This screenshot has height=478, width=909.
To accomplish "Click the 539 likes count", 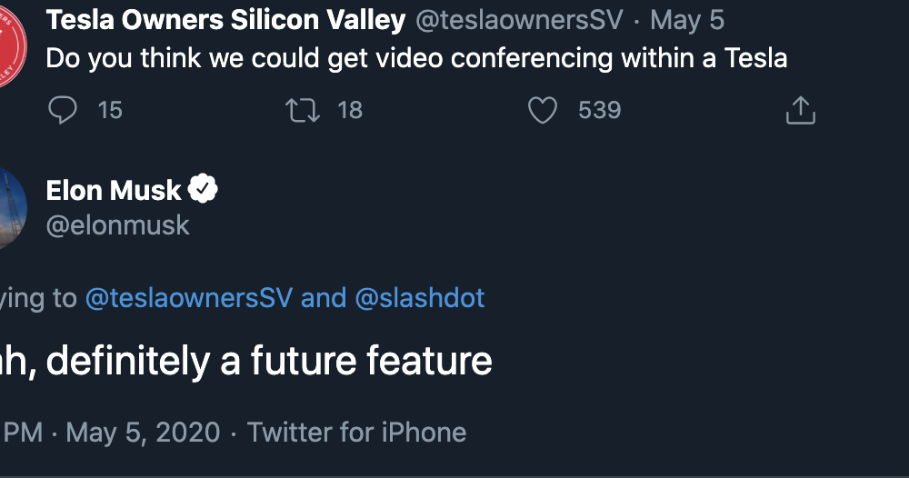I will tap(599, 110).
